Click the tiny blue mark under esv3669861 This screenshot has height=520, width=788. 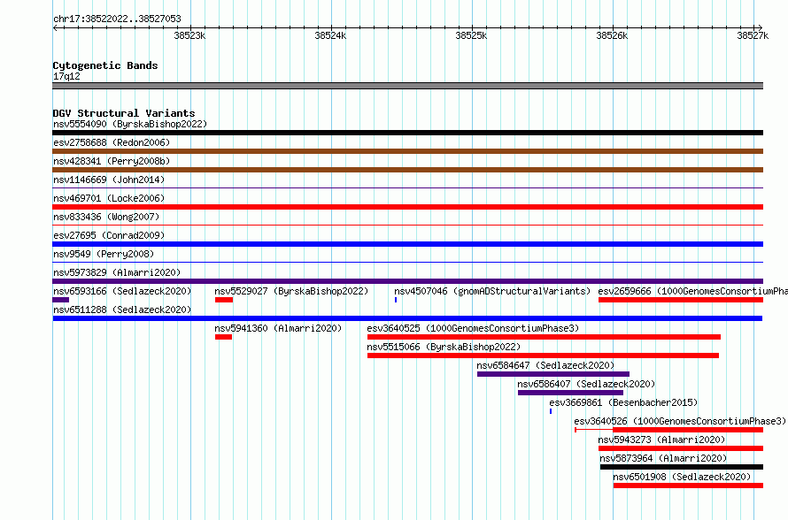tap(551, 411)
